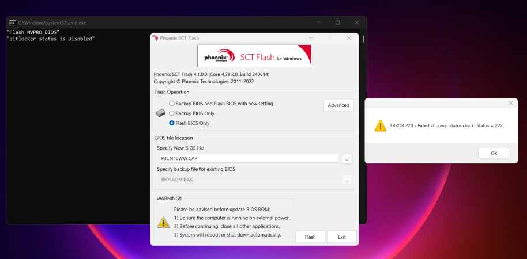Click the "running on external power" advisory line
This screenshot has height=259, width=527.
point(232,218)
